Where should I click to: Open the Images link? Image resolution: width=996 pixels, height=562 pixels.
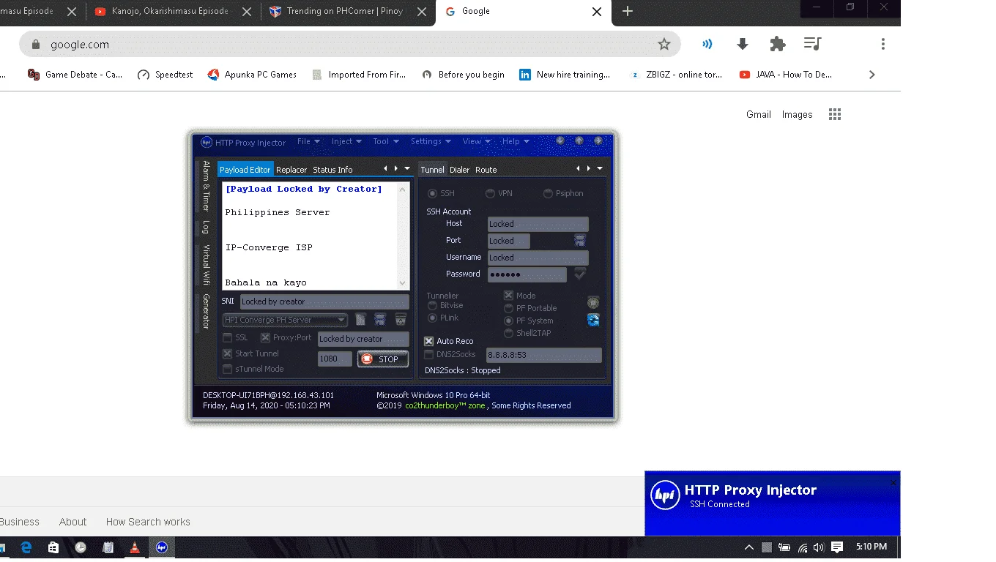pyautogui.click(x=797, y=114)
